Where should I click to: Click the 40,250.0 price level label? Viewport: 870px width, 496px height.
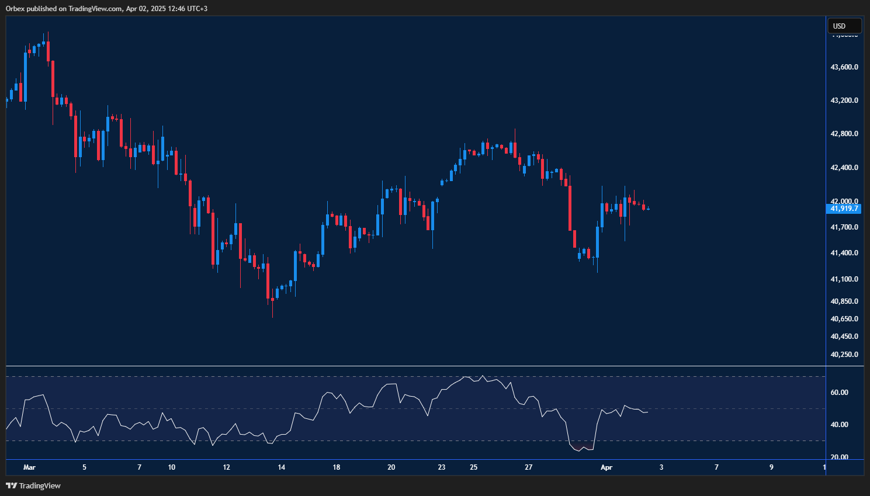(843, 354)
